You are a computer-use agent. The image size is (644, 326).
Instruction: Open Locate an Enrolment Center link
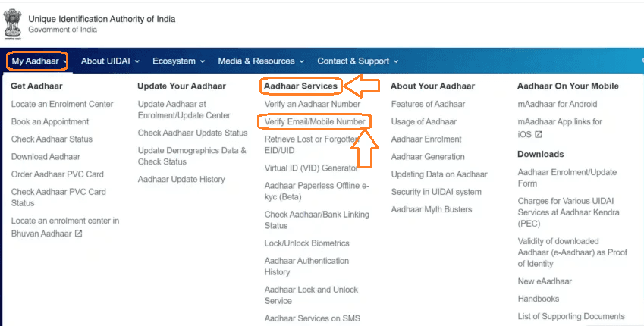(62, 104)
